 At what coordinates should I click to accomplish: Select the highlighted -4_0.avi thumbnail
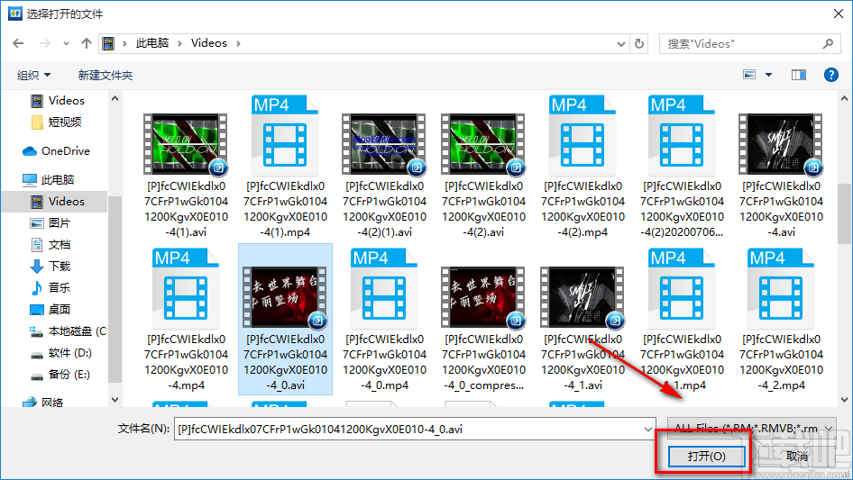285,297
